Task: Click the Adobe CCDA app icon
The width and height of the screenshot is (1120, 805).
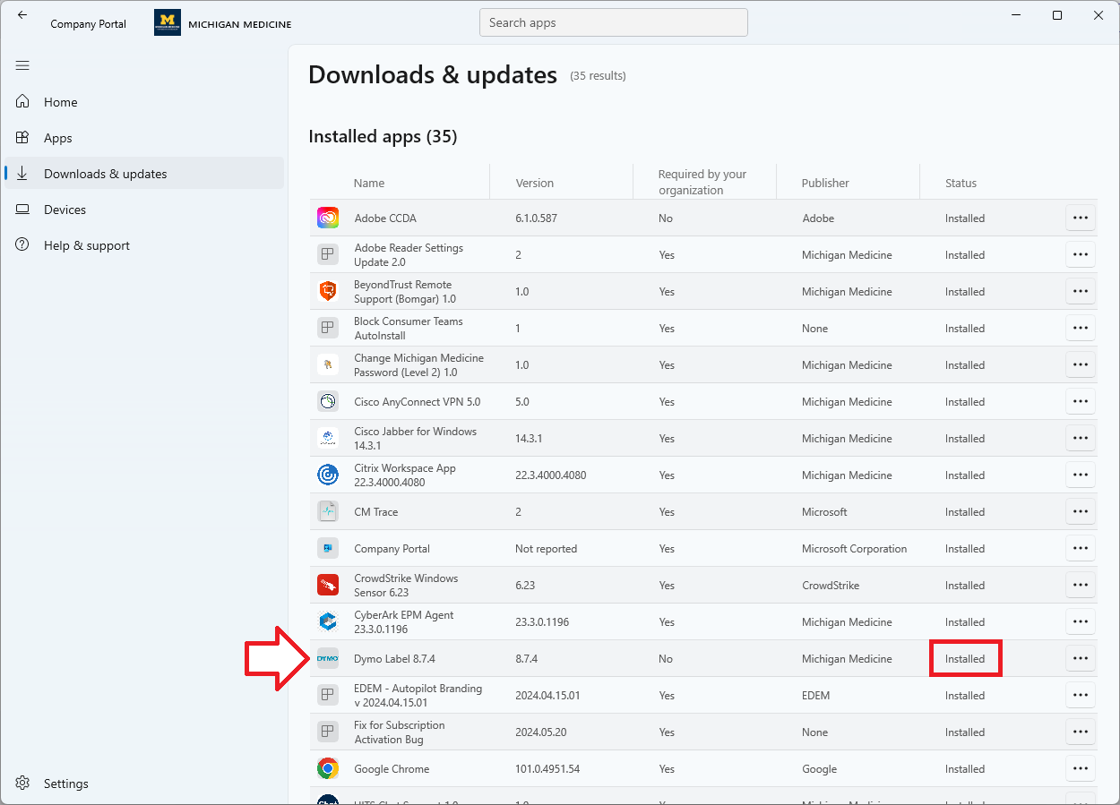Action: tap(328, 218)
